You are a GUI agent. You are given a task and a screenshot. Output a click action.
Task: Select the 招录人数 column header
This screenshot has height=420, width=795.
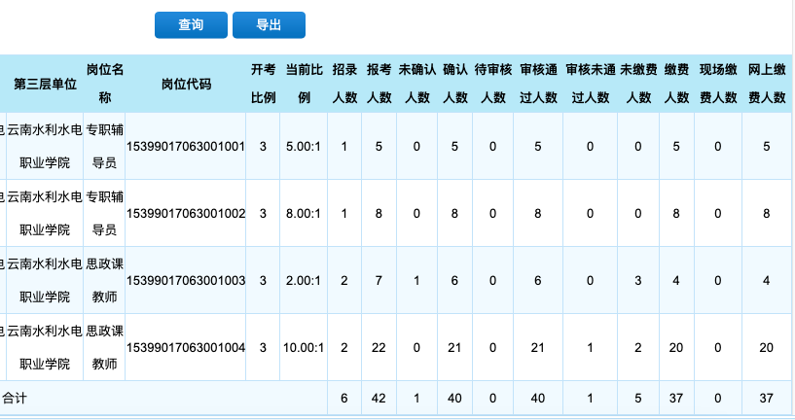(x=344, y=84)
